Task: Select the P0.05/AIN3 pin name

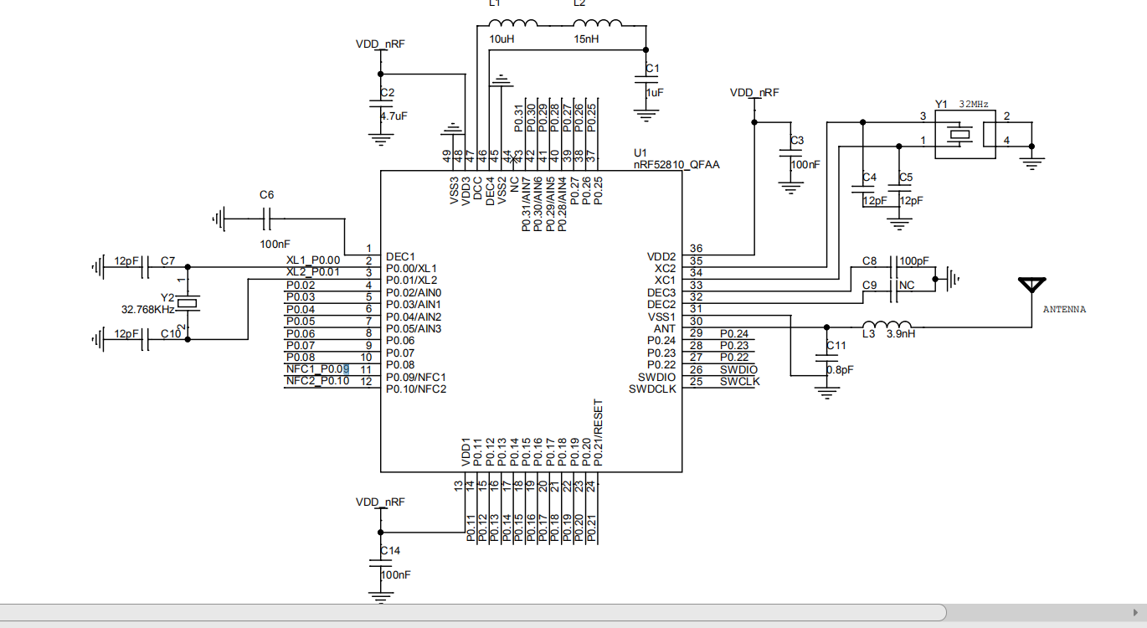Action: click(414, 328)
